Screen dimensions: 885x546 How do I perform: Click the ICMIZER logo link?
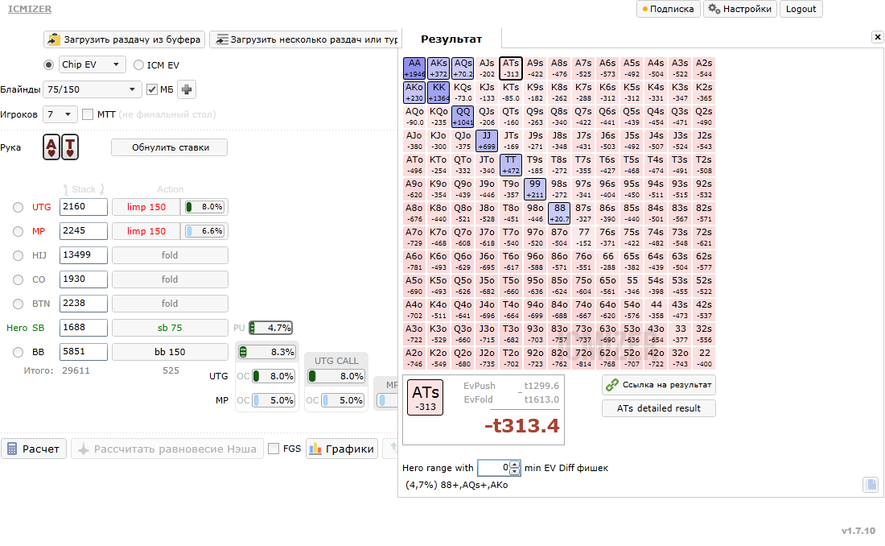(30, 9)
